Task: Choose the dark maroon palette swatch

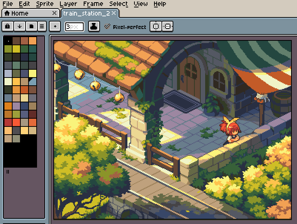Action: click(x=33, y=114)
